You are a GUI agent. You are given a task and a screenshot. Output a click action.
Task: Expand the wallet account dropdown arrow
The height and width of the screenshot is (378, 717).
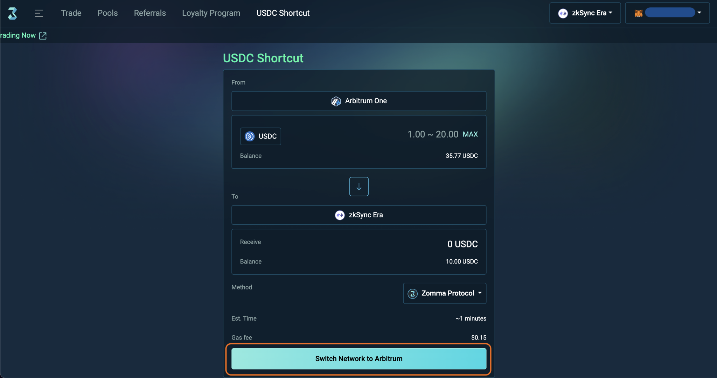click(x=699, y=13)
